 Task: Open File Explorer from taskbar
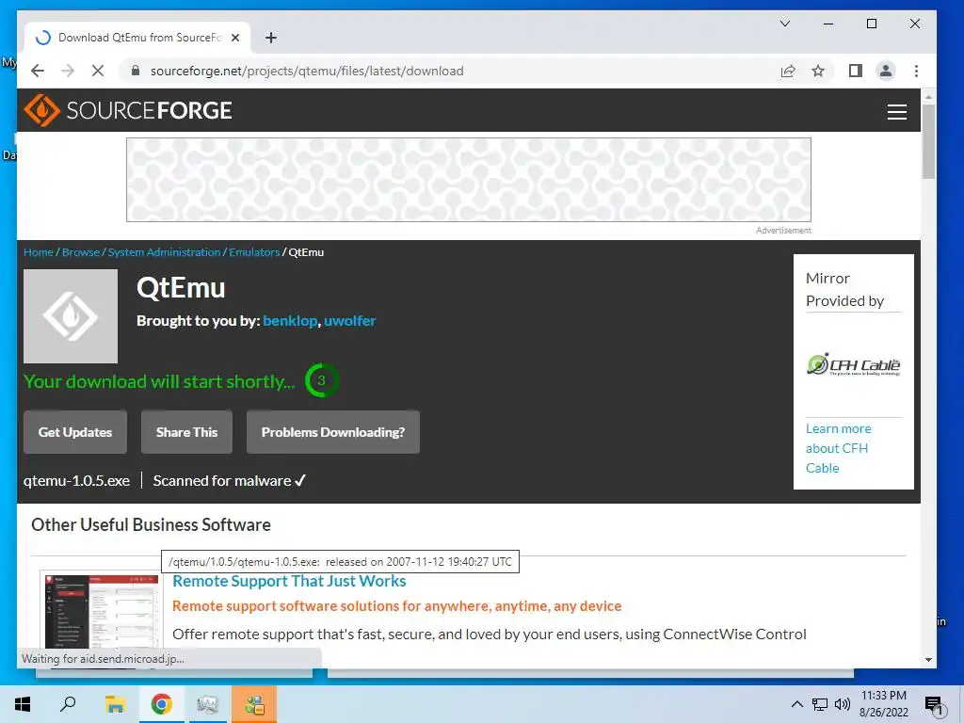115,704
